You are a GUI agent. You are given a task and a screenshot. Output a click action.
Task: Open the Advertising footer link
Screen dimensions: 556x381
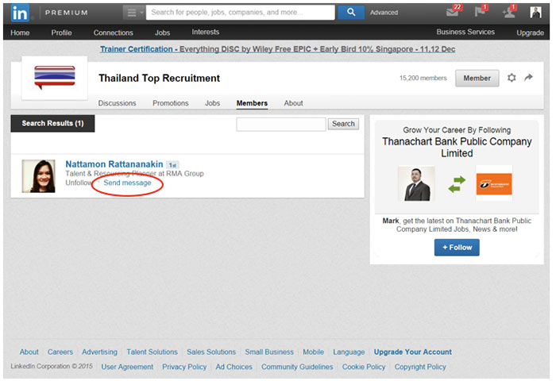pos(99,352)
